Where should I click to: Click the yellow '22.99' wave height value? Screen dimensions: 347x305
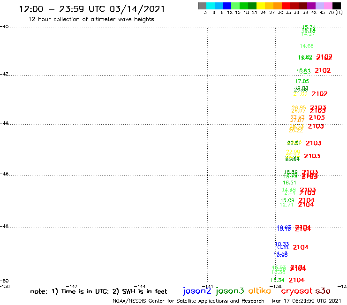pyautogui.click(x=293, y=152)
